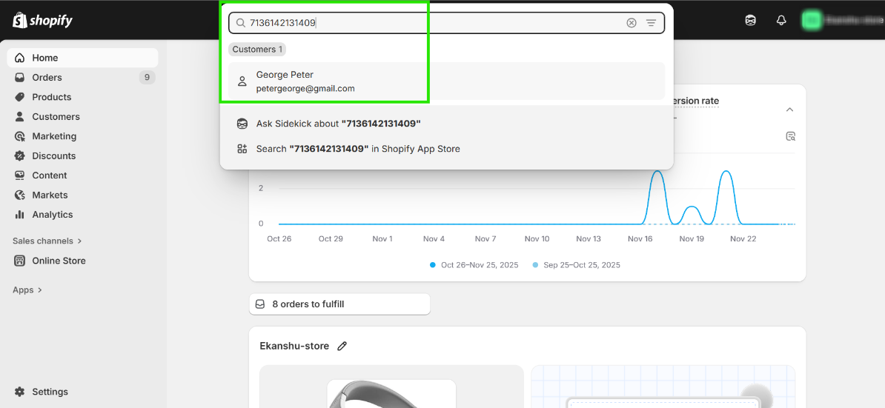Open Content section
The image size is (885, 408).
[82, 175]
